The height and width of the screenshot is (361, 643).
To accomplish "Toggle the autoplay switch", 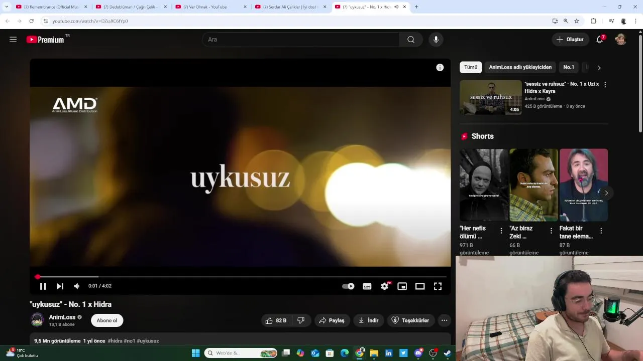I will [348, 286].
